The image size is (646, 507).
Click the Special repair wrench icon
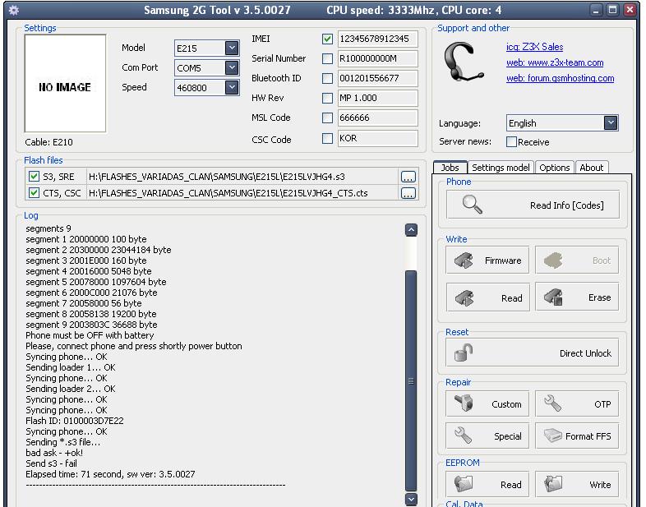tap(463, 436)
